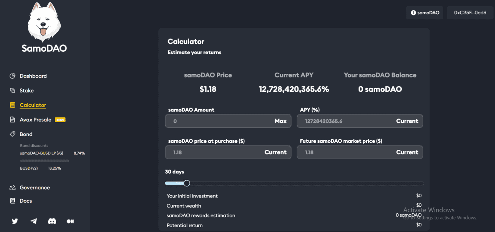
Task: Select the Calculator menu item
Action: point(33,105)
